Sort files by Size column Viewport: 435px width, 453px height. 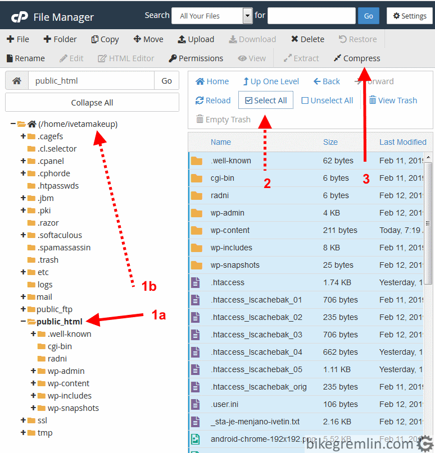pyautogui.click(x=330, y=142)
